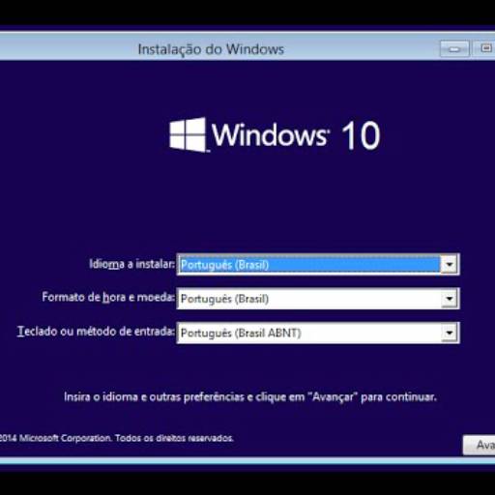Open the 'Idioma a instalar' dropdown arrow

click(x=450, y=265)
